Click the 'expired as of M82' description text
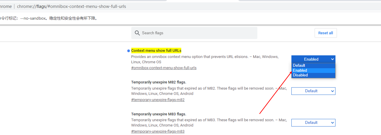This screenshot has height=135, width=381. pyautogui.click(x=209, y=91)
